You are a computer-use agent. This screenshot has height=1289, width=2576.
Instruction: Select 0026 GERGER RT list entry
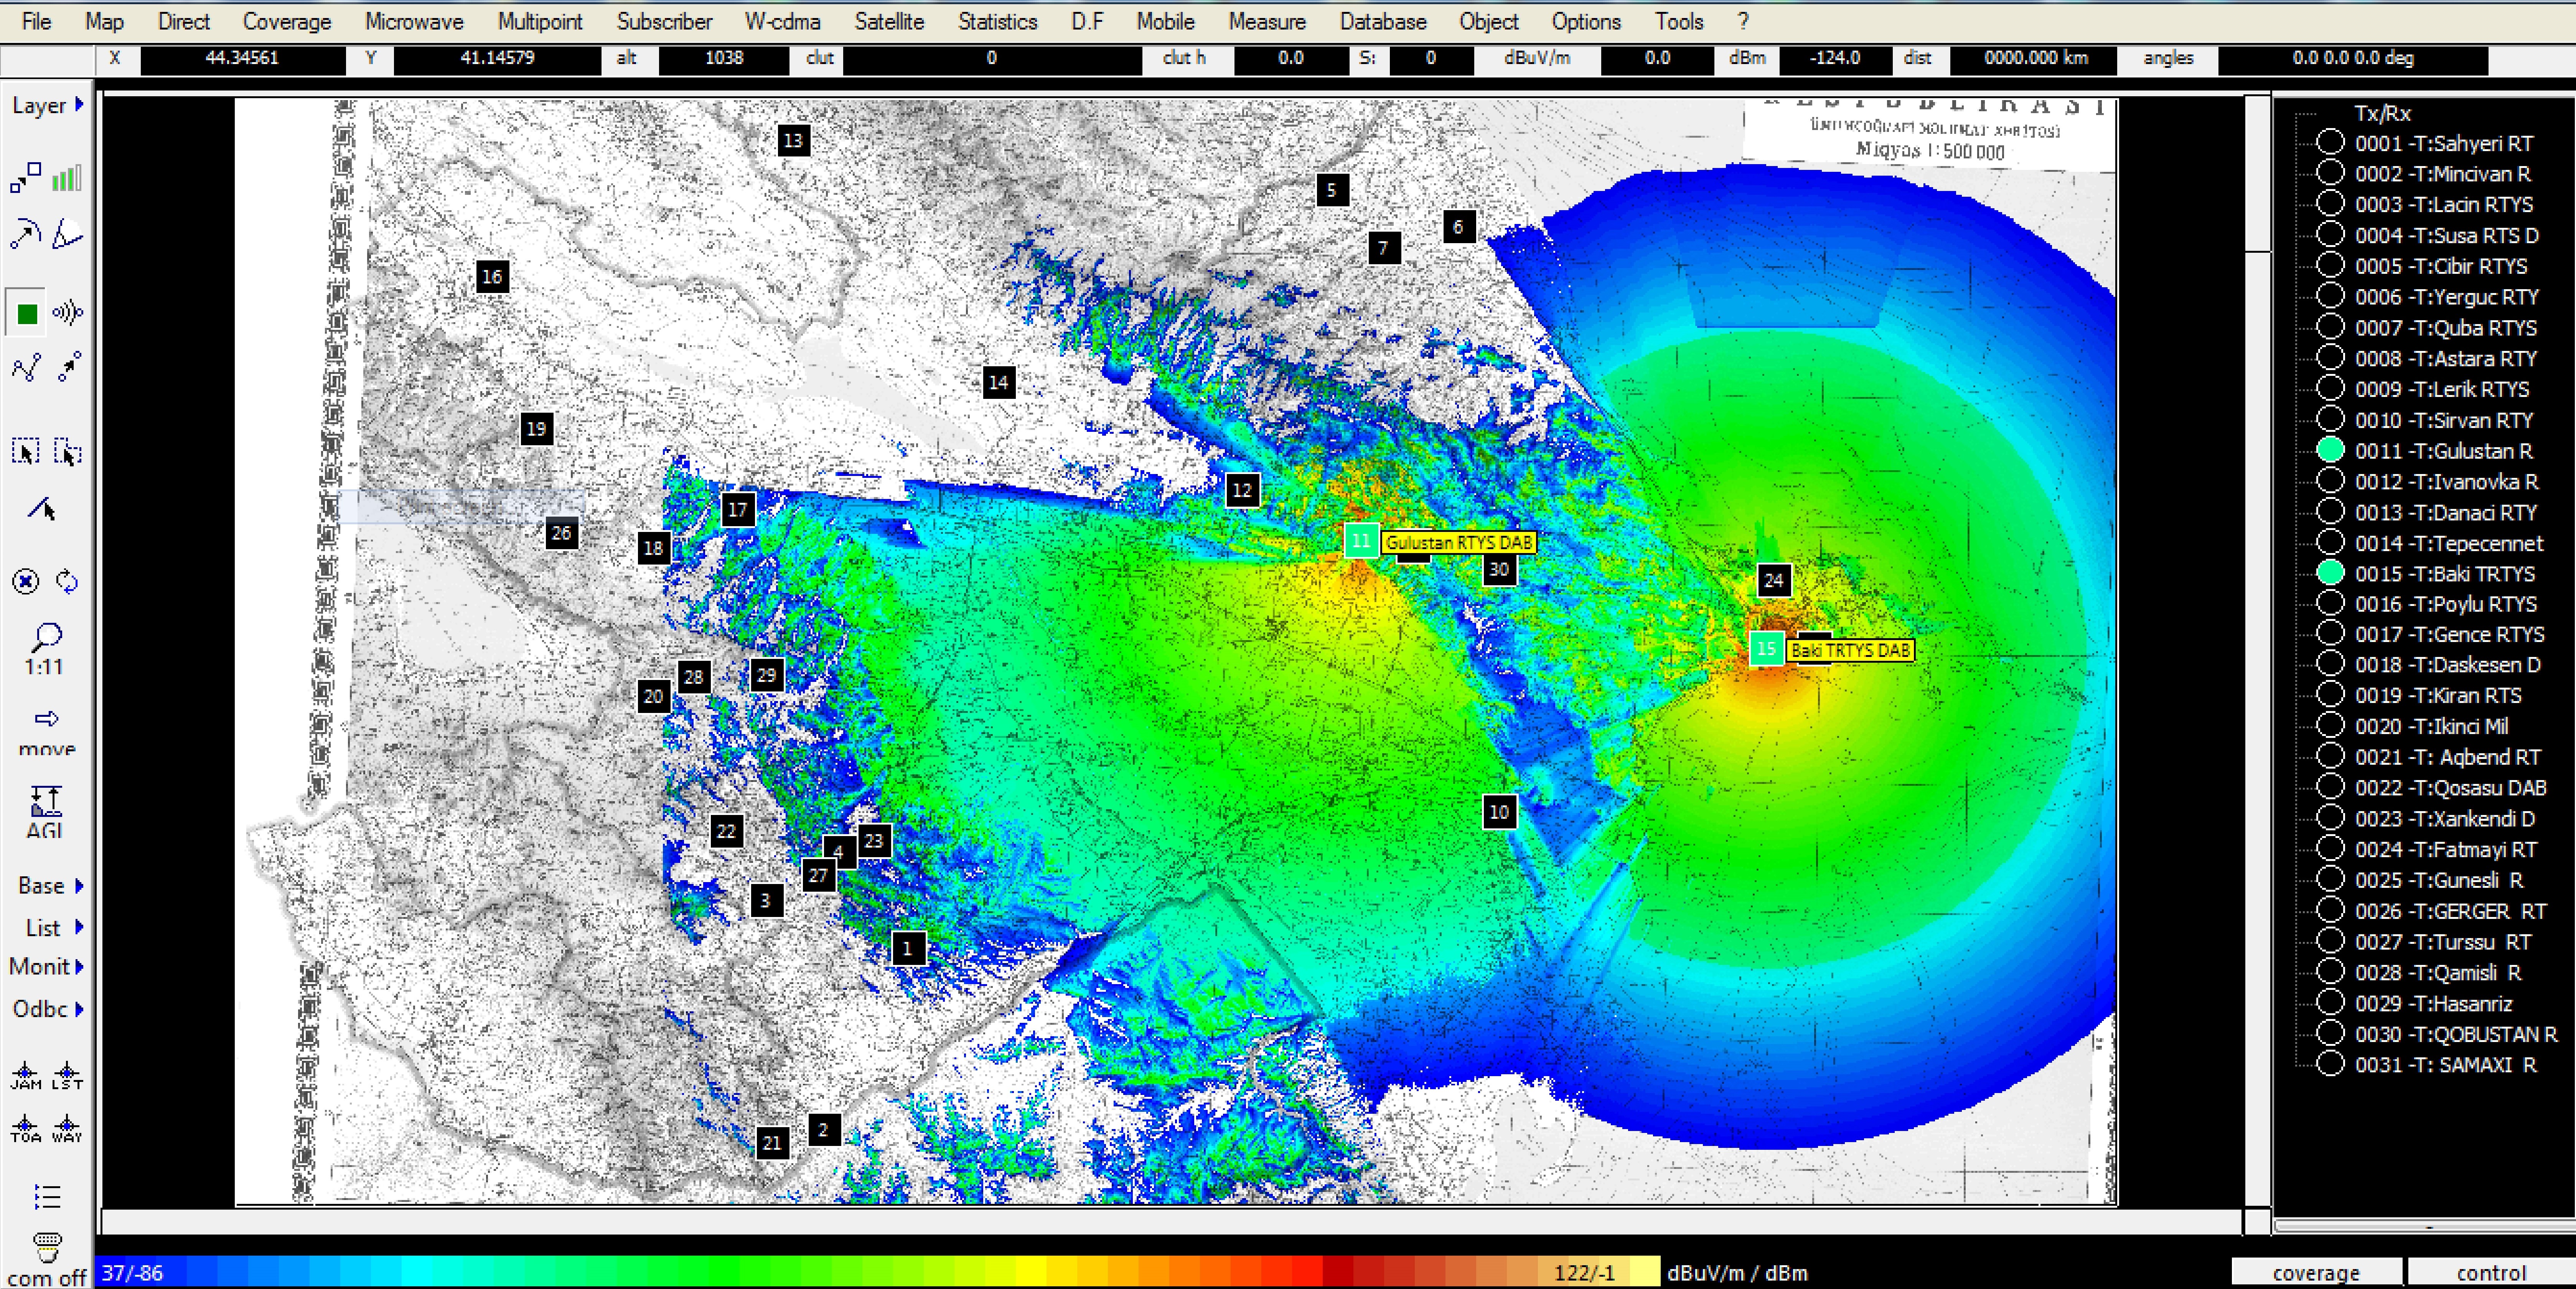[2450, 910]
